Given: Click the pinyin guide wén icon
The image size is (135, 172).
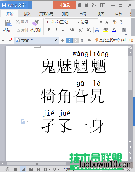Looking at the screenshot, I should (x=121, y=22).
